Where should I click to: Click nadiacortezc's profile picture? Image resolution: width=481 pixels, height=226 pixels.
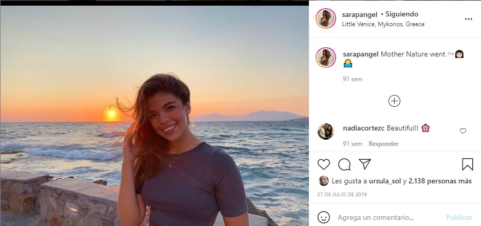pyautogui.click(x=326, y=131)
